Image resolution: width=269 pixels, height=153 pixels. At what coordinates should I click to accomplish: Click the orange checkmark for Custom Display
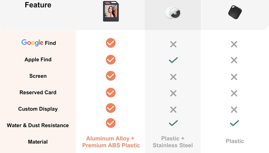111,108
